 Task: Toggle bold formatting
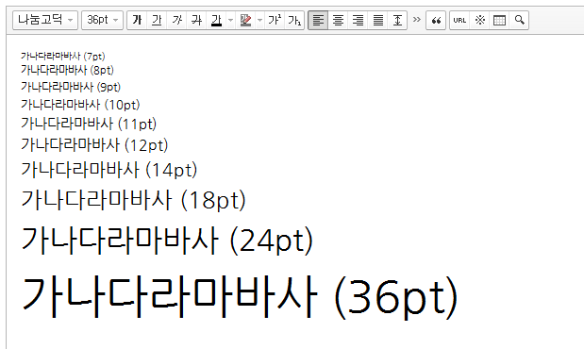pyautogui.click(x=137, y=20)
